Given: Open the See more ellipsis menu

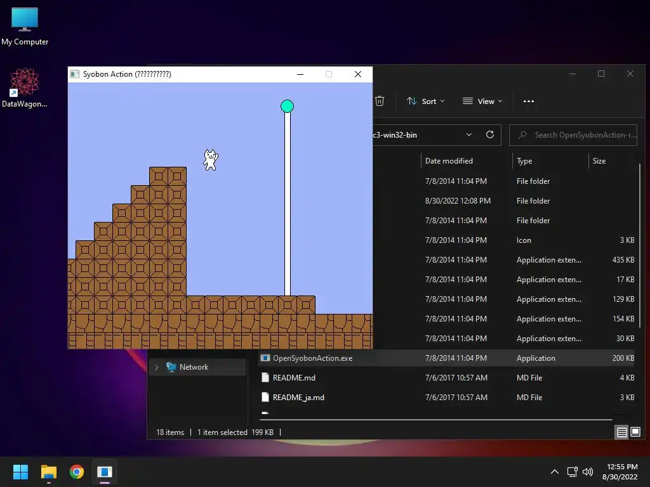Looking at the screenshot, I should tap(529, 101).
